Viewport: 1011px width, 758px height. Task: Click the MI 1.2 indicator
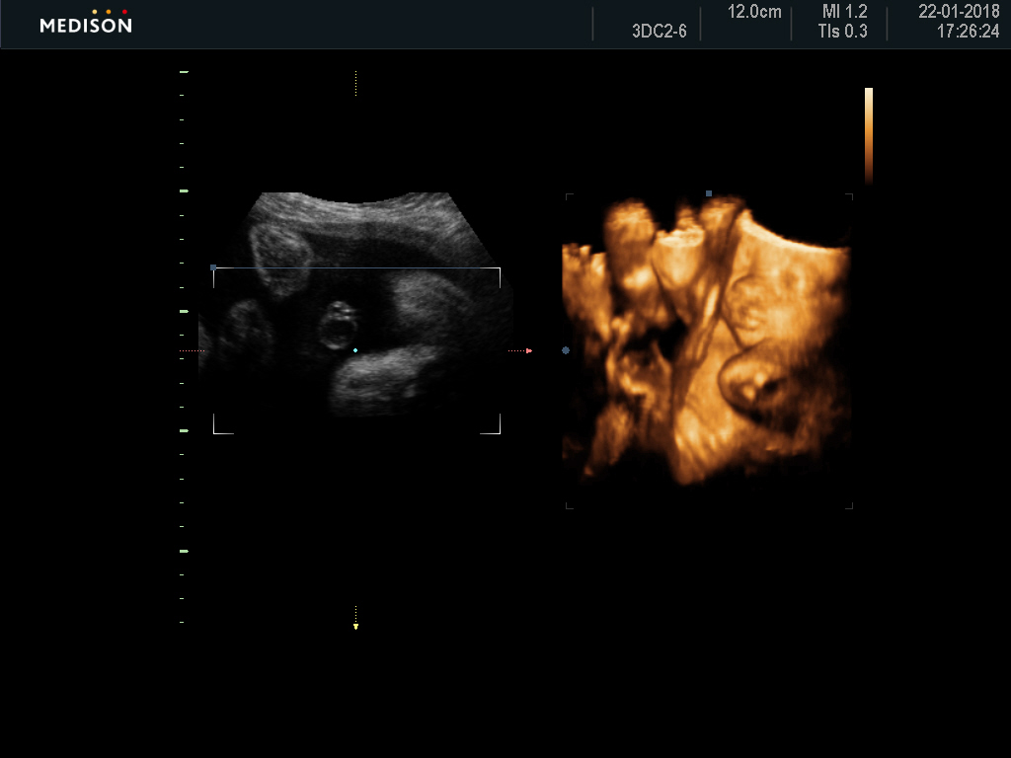pos(844,12)
